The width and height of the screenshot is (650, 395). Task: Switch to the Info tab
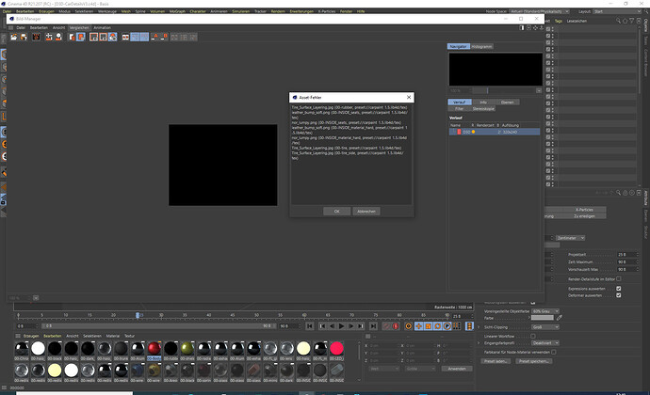click(x=483, y=103)
